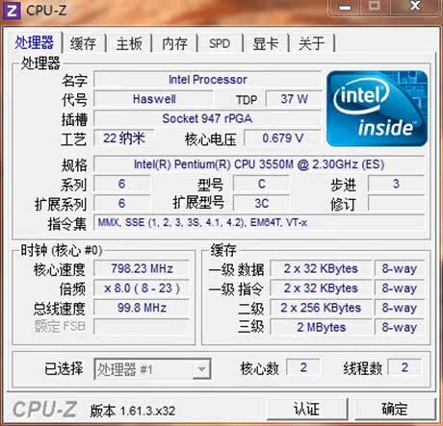Screen dimensions: 443x426
Task: Open the 显卡 tab
Action: click(x=265, y=43)
